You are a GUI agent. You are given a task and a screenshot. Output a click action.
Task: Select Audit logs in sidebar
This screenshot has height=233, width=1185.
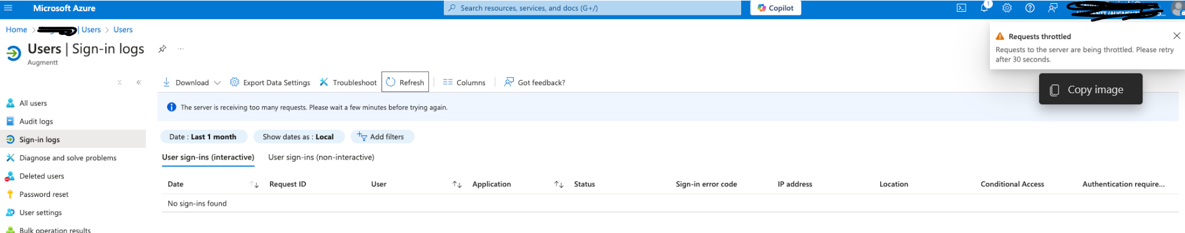click(x=36, y=121)
